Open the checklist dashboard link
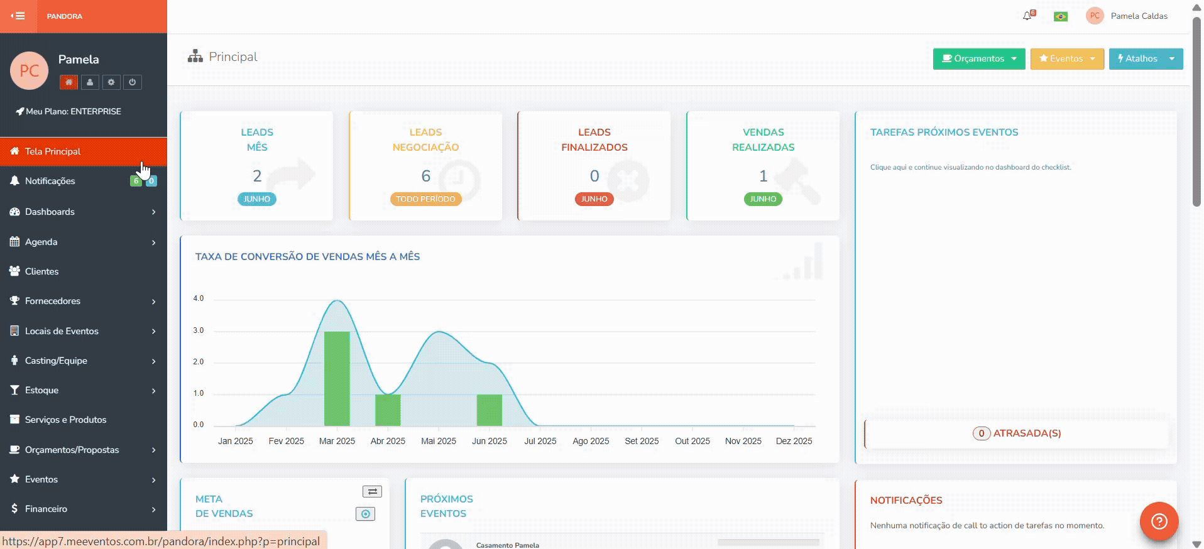Viewport: 1204px width, 549px height. click(x=970, y=167)
